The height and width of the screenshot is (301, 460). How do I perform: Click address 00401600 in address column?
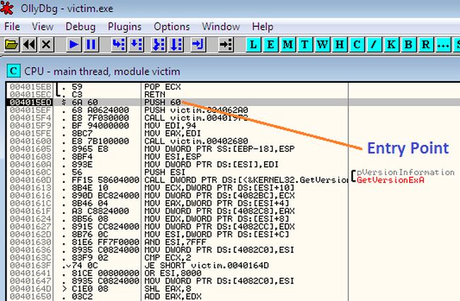[30, 141]
